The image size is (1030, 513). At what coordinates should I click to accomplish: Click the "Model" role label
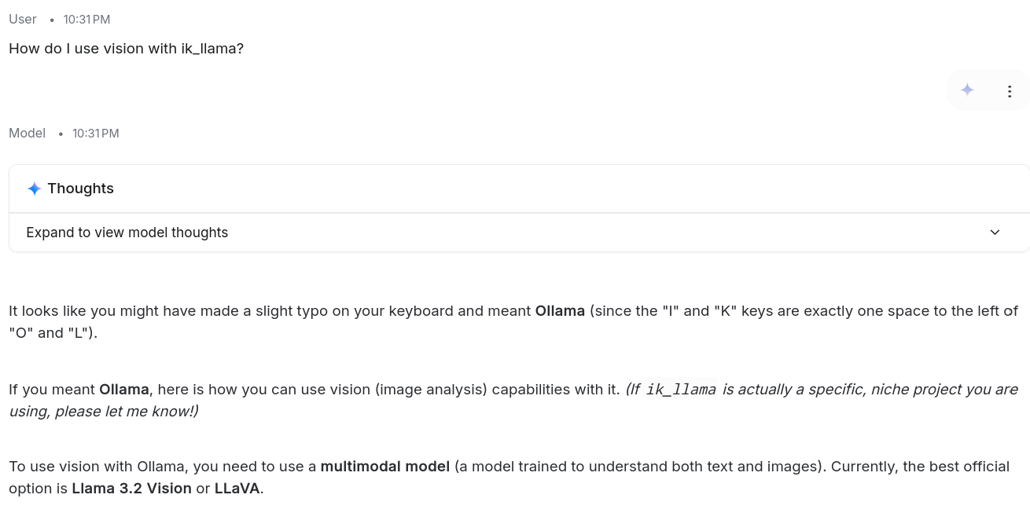tap(28, 133)
